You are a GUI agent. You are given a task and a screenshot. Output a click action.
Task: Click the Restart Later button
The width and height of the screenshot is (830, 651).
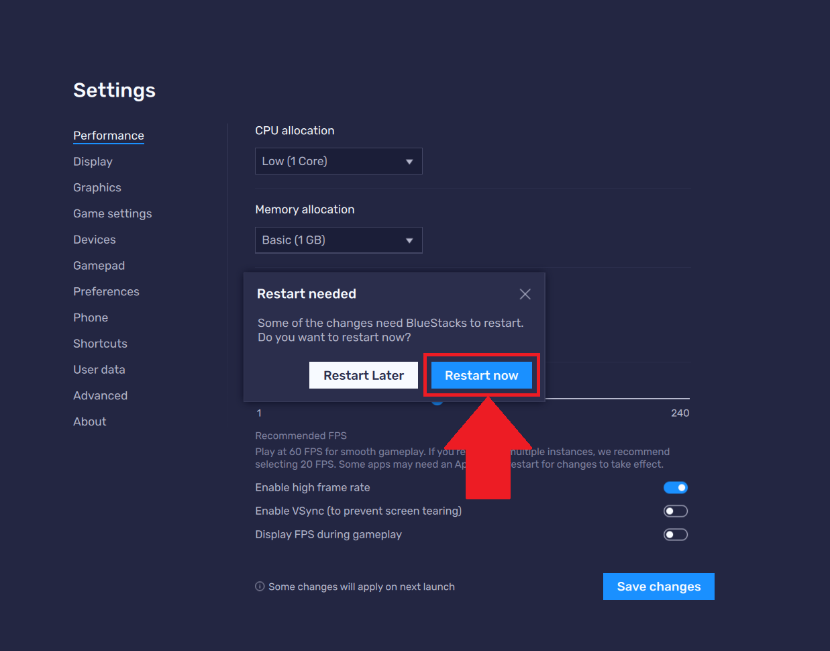(363, 375)
